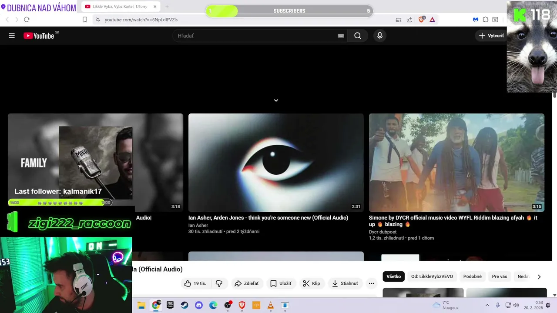Select the Pre vás filter chip
The height and width of the screenshot is (313, 557).
coord(500,276)
